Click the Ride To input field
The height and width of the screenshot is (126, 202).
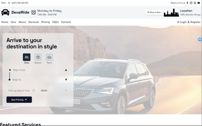[38, 80]
